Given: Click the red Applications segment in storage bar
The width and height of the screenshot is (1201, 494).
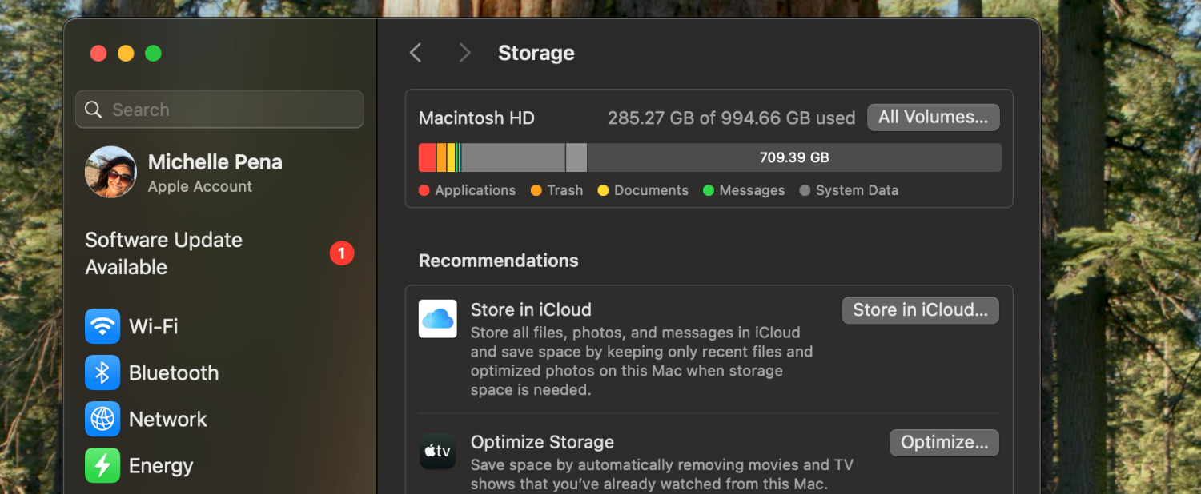Looking at the screenshot, I should (x=427, y=157).
